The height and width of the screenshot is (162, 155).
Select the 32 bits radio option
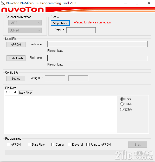(x=126, y=109)
